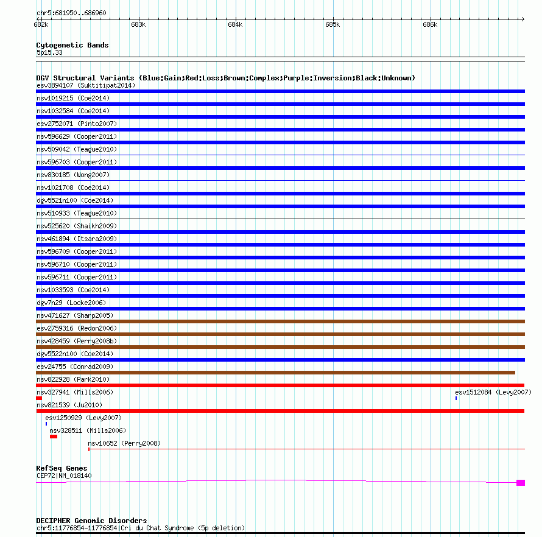Select the dgv5521n100 (Coe2014) label
542x537 pixels.
(x=75, y=200)
